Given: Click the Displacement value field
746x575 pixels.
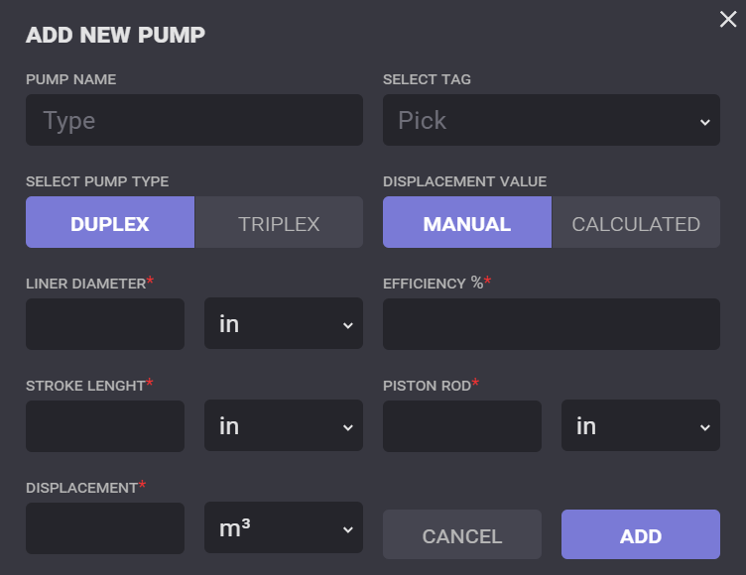Looking at the screenshot, I should (x=105, y=528).
